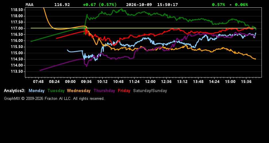Click the green Tuesday line's peak near 10:48
The image size is (269, 143).
point(122,9)
